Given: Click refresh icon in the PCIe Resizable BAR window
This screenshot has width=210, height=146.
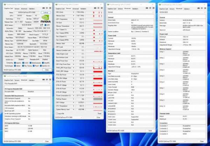Looking at the screenshot, I should pyautogui.click(x=47, y=80).
